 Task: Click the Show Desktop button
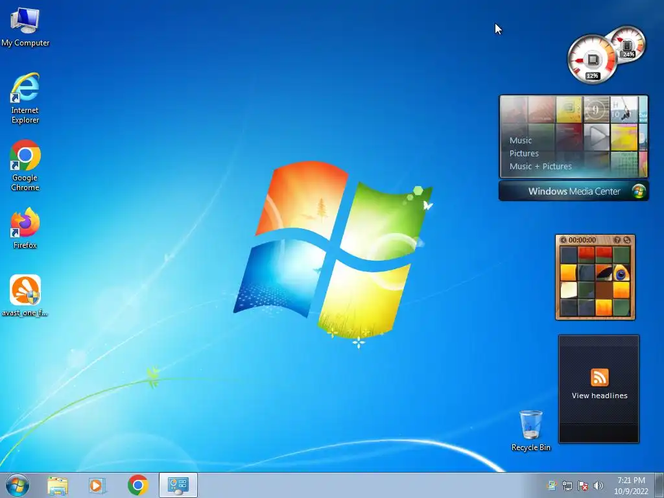(659, 485)
